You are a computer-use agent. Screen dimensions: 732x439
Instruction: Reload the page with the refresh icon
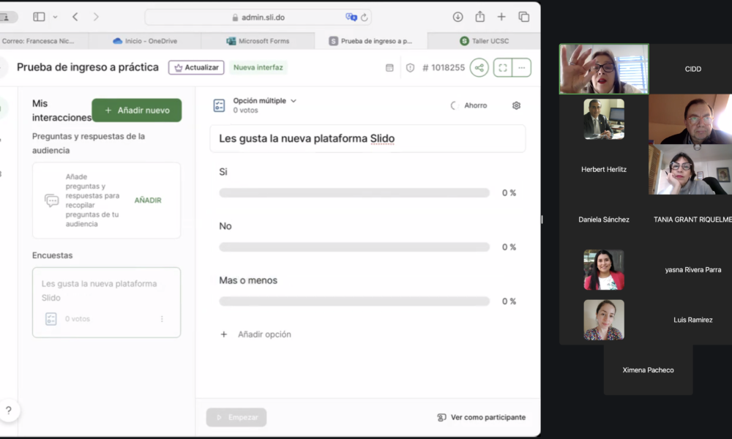tap(364, 18)
